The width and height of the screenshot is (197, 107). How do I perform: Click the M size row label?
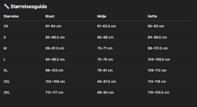pyautogui.click(x=5, y=48)
